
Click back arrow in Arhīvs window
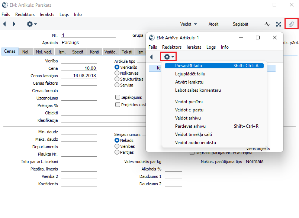[x=152, y=57]
